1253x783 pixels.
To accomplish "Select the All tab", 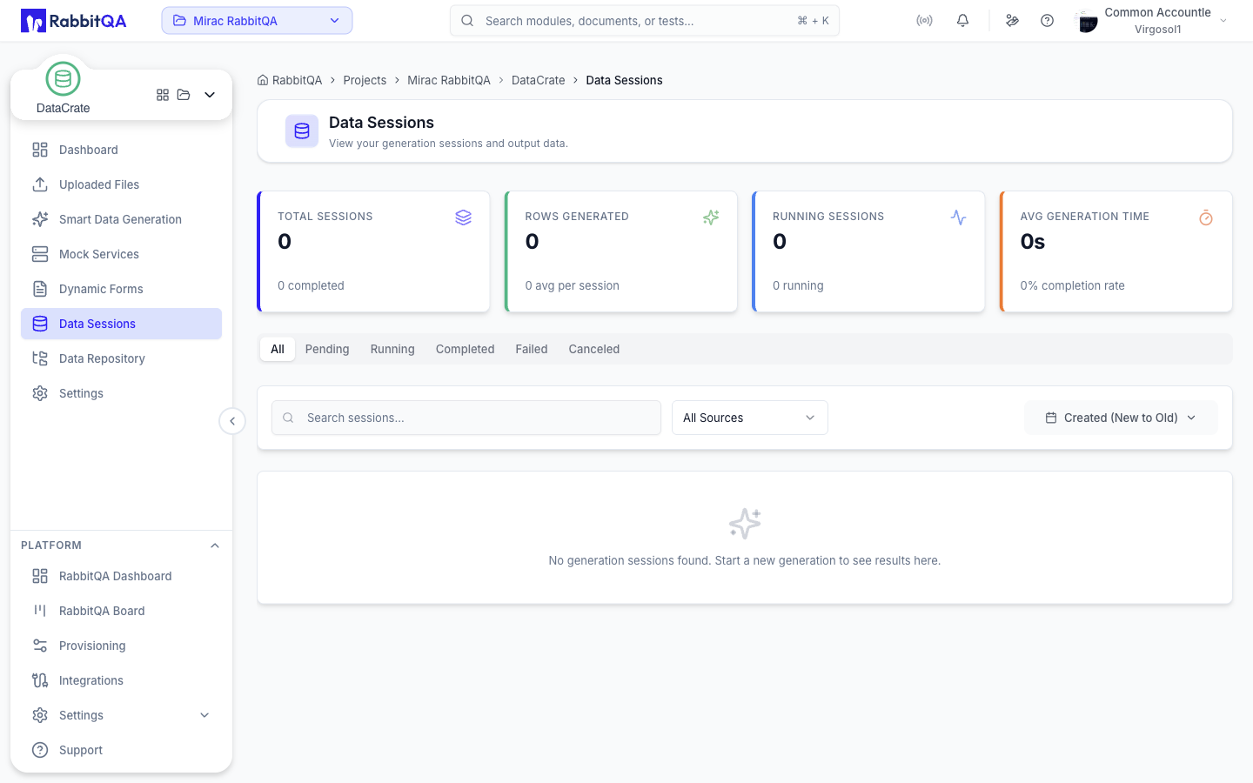I will click(x=278, y=349).
